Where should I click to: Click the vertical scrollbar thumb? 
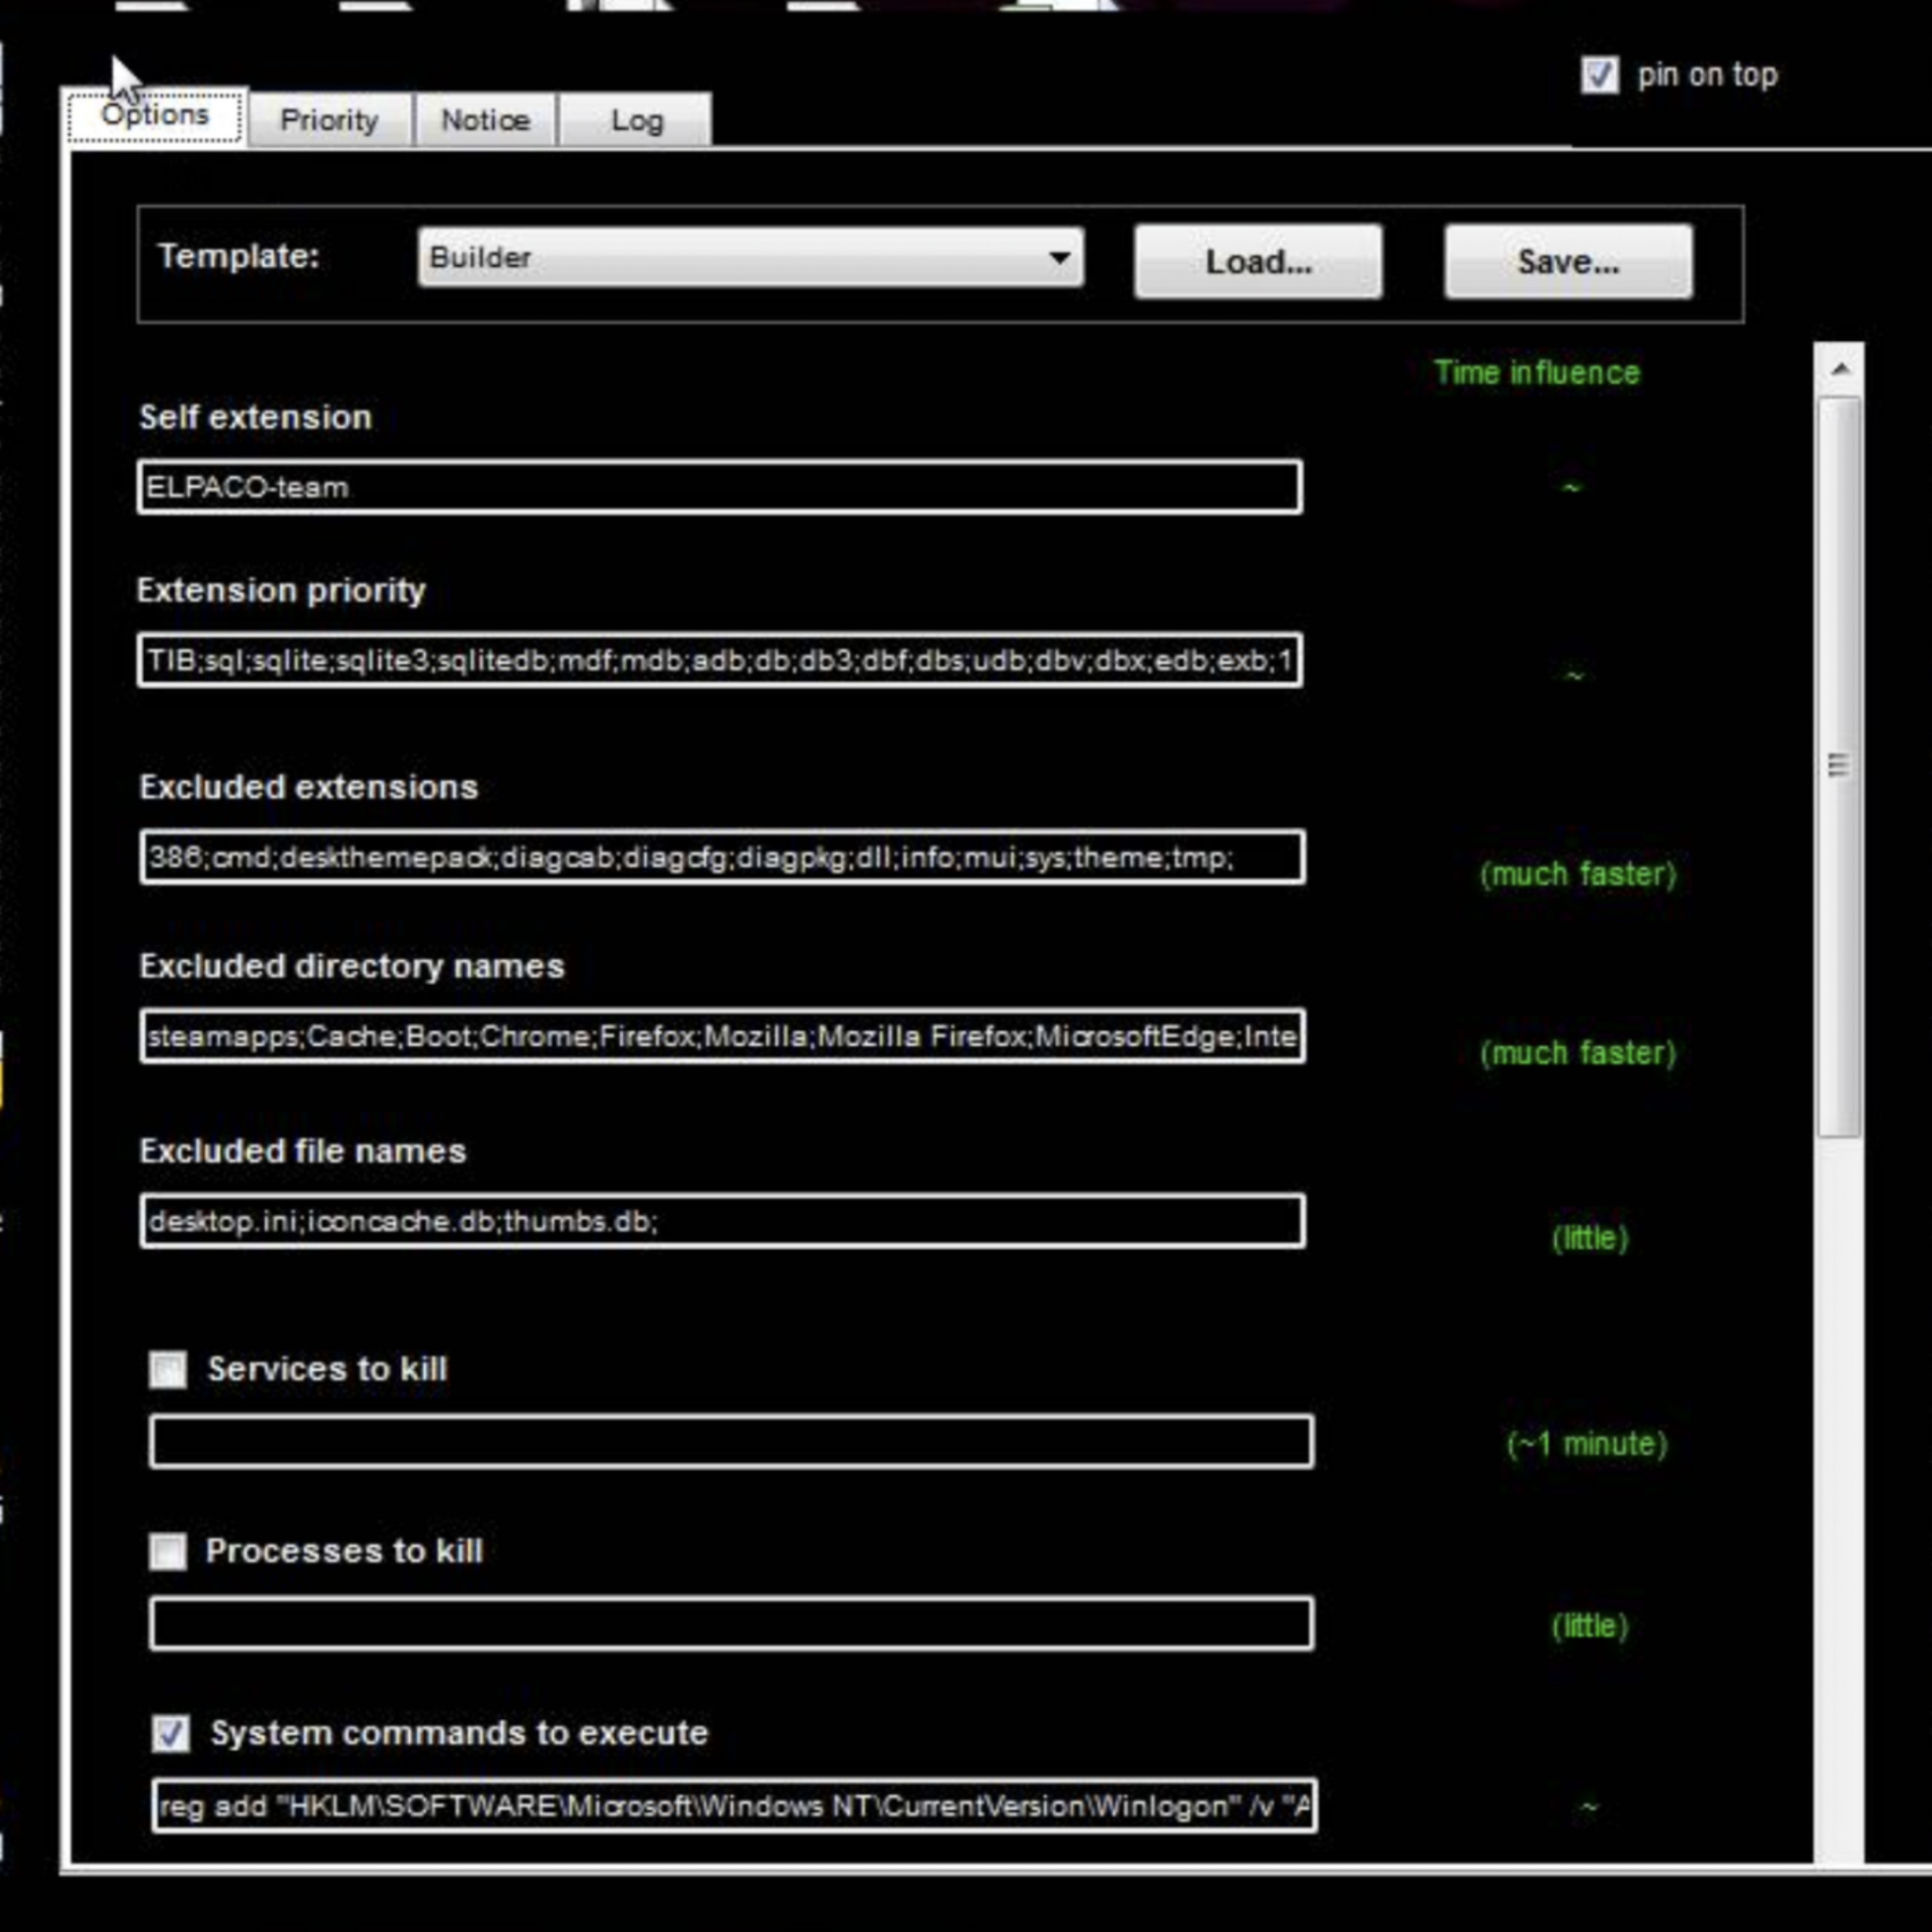tap(1838, 765)
